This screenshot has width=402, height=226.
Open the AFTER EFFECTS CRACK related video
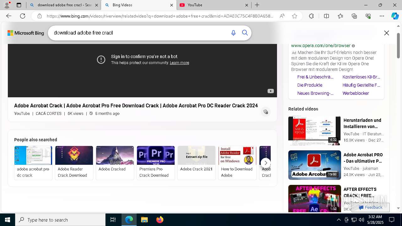[336, 199]
